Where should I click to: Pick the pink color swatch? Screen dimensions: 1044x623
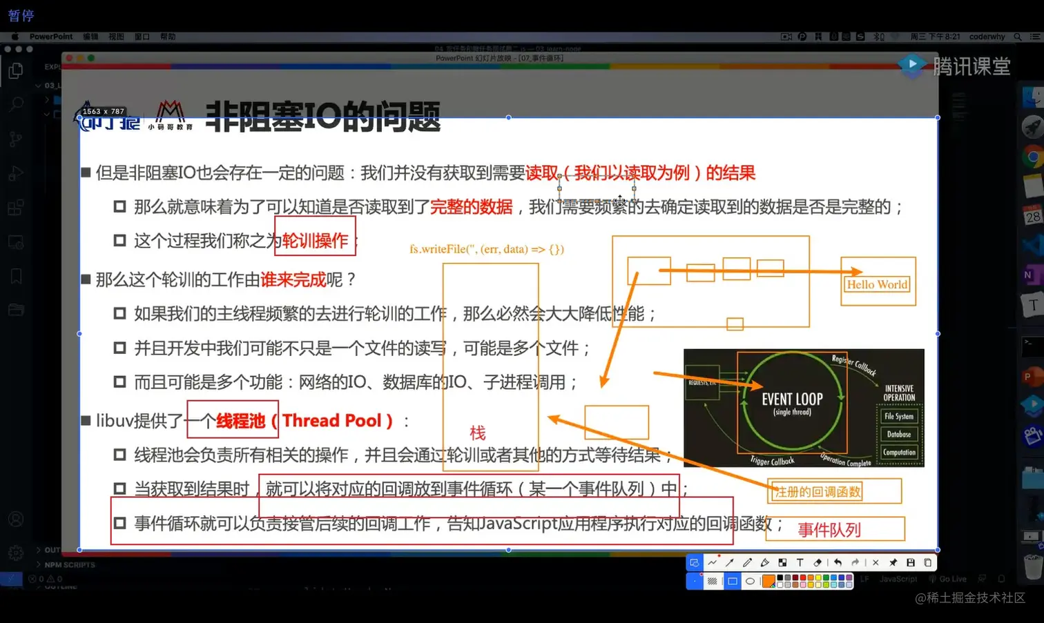pyautogui.click(x=803, y=584)
